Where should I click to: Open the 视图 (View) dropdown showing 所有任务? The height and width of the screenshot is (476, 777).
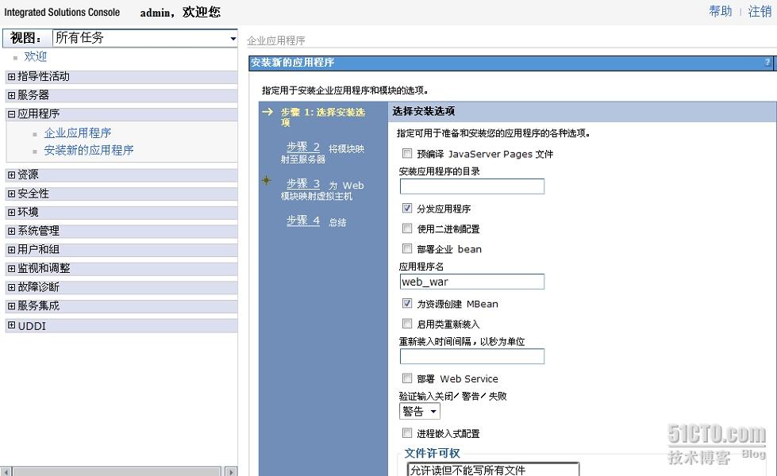[233, 37]
